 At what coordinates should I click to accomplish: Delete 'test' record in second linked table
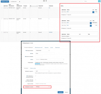pyautogui.click(x=62, y=23)
